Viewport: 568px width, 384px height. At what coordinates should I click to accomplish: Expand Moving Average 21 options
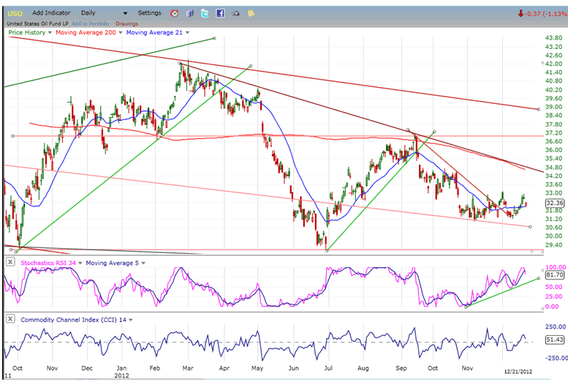(x=187, y=33)
